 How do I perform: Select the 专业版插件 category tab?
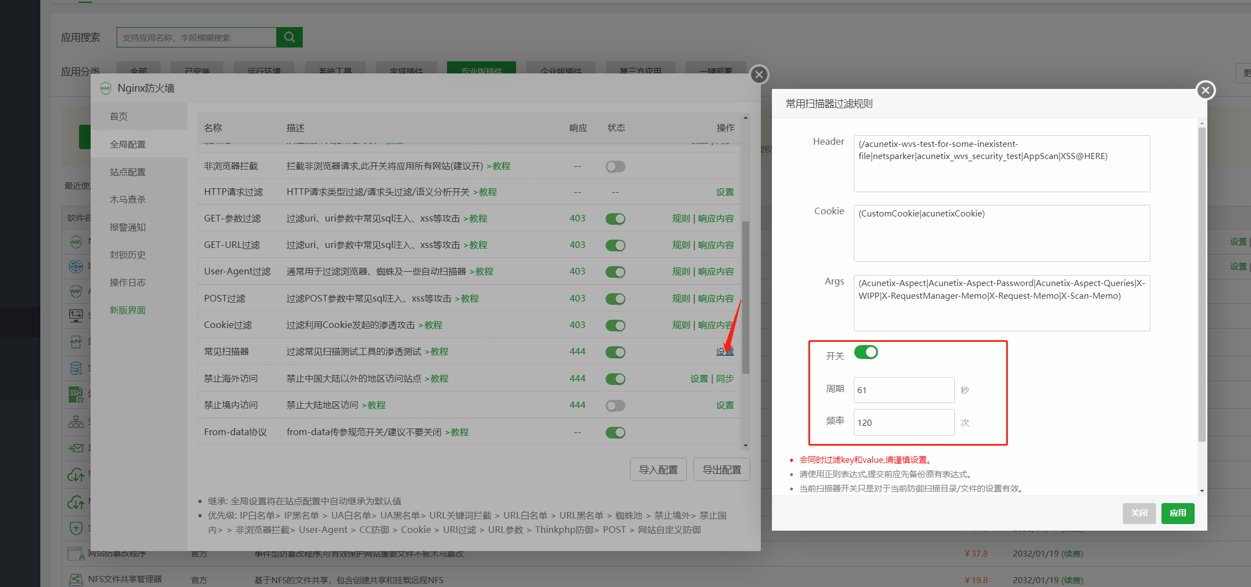tap(481, 68)
